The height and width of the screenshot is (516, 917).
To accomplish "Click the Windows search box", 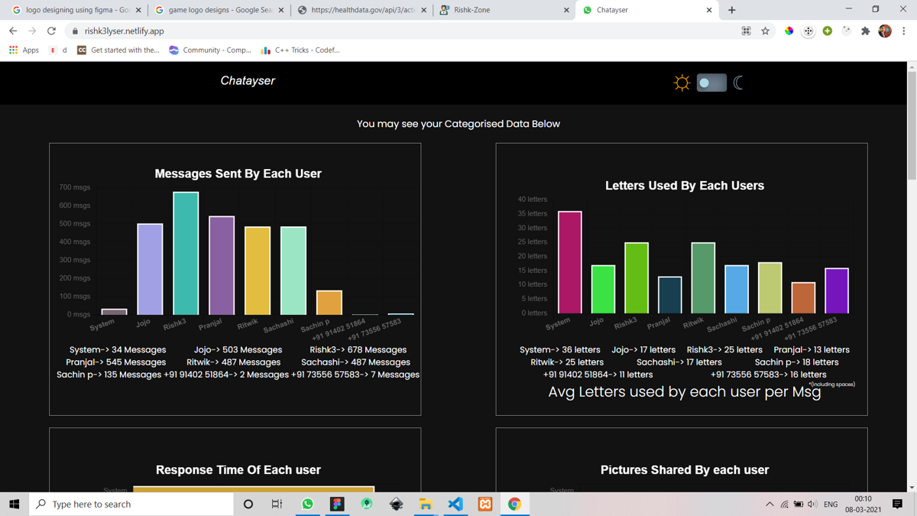I will click(x=131, y=504).
